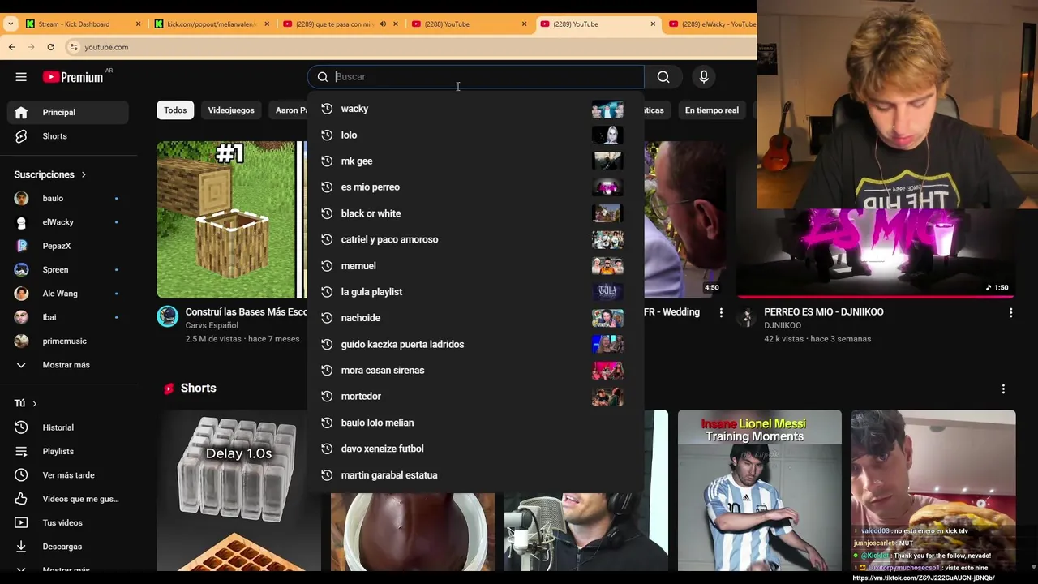Click the YouTube Premium logo
This screenshot has height=584, width=1038.
tap(73, 77)
